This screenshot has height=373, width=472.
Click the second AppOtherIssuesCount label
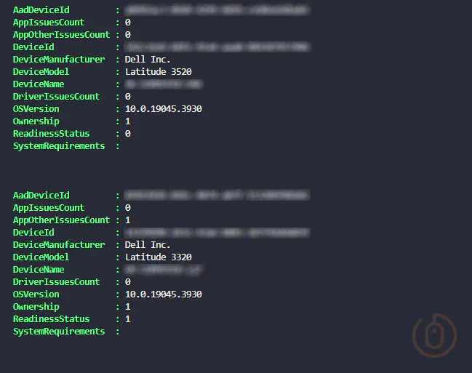(x=61, y=220)
